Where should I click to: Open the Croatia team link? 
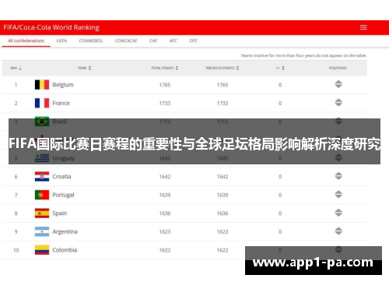pos(61,177)
